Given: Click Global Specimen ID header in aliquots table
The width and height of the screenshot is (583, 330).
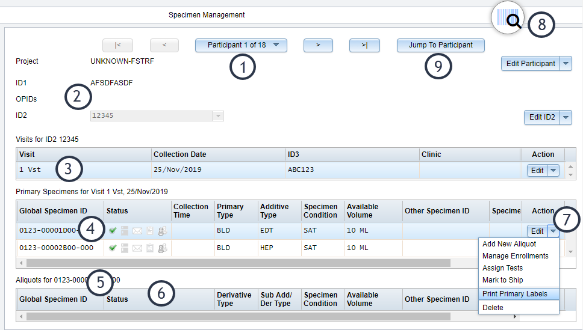Looking at the screenshot, I should pos(60,299).
